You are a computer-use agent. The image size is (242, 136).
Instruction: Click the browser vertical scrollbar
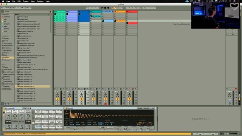[51, 24]
